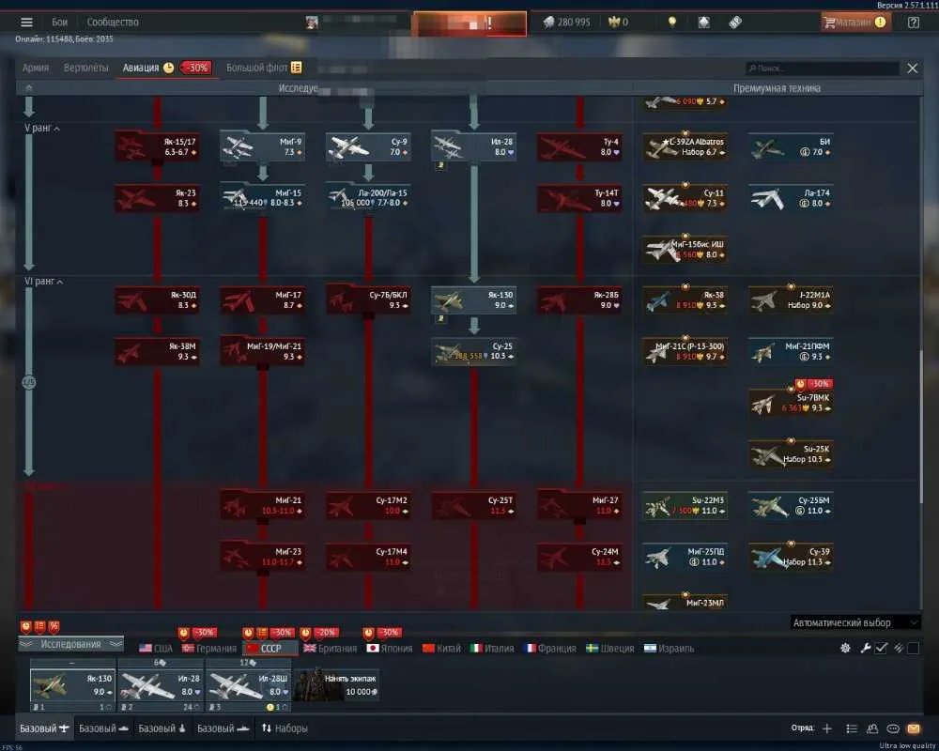Switch to the Вертолёты tab
Image resolution: width=939 pixels, height=751 pixels.
[85, 68]
